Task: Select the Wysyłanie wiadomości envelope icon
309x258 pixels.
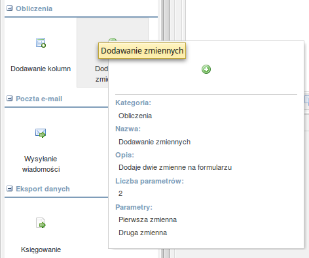Action: (x=41, y=133)
